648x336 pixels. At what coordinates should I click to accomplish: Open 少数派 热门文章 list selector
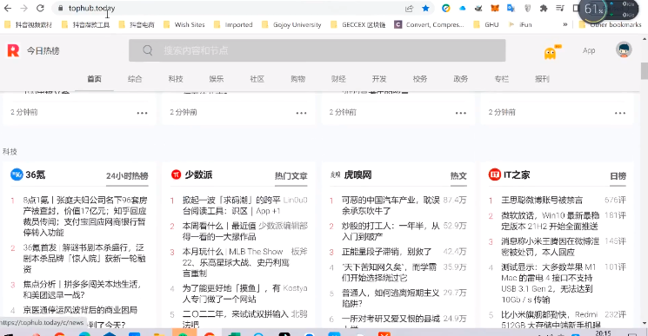291,176
